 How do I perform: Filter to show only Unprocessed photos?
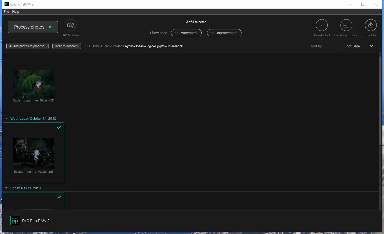[x=224, y=33]
